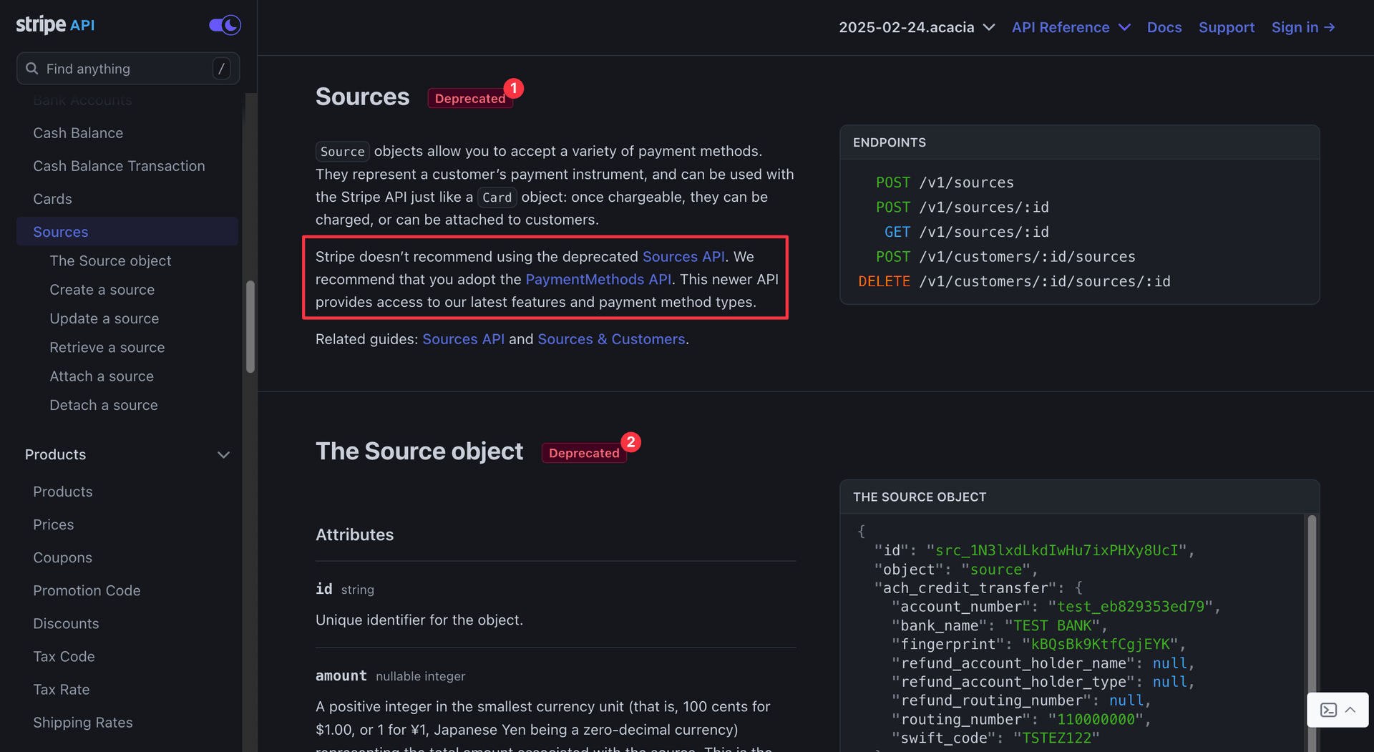Click the Sign in arrow icon

click(x=1329, y=27)
